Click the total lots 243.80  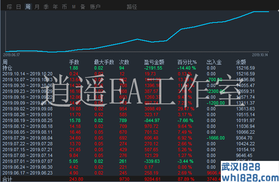click(x=76, y=179)
